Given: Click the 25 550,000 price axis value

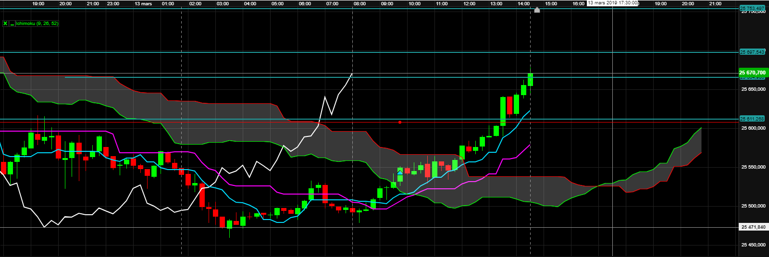Looking at the screenshot, I should coord(753,167).
